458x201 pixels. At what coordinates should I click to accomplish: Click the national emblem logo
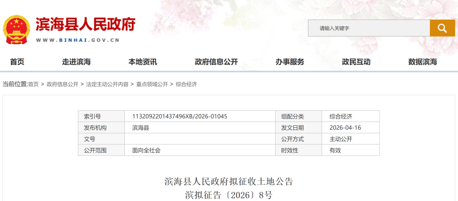(17, 29)
